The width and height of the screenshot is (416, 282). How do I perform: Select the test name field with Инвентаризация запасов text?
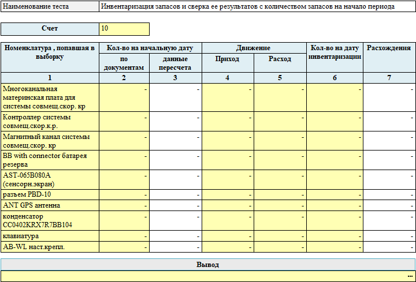(257, 7)
